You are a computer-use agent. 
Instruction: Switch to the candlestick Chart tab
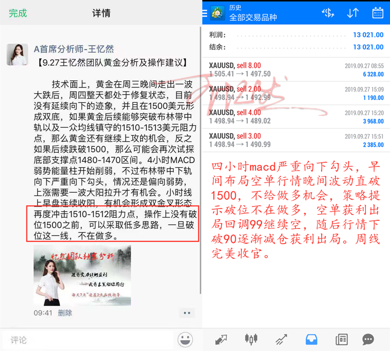[251, 340]
